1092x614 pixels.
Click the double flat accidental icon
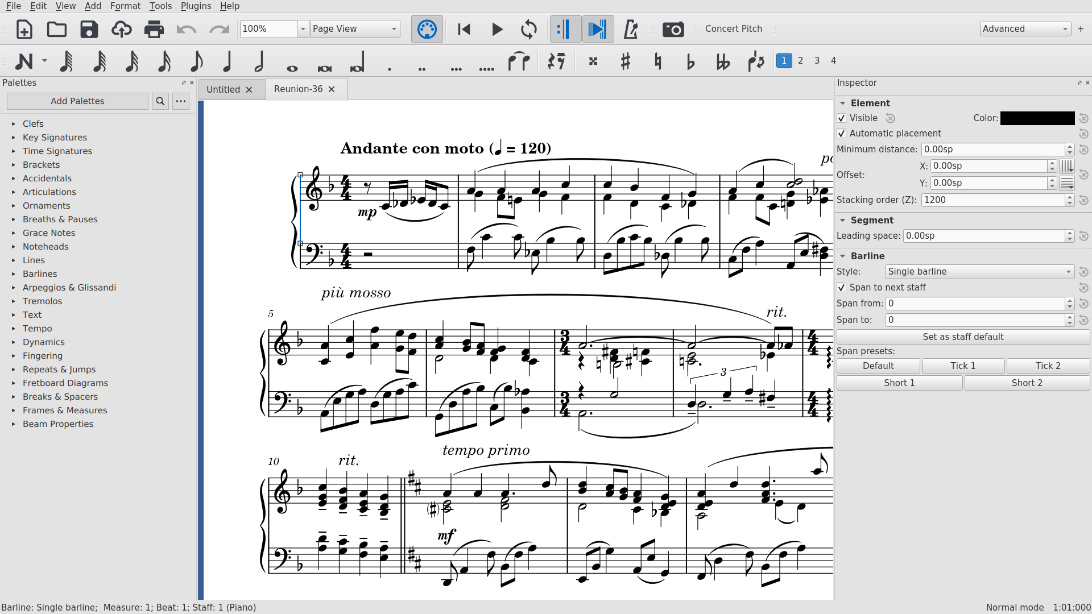[x=722, y=60]
